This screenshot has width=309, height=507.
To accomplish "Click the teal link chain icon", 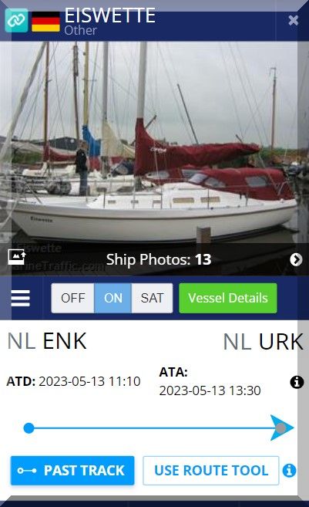I will (16, 20).
